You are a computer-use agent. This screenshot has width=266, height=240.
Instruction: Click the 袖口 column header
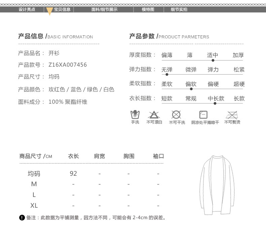coord(159,156)
